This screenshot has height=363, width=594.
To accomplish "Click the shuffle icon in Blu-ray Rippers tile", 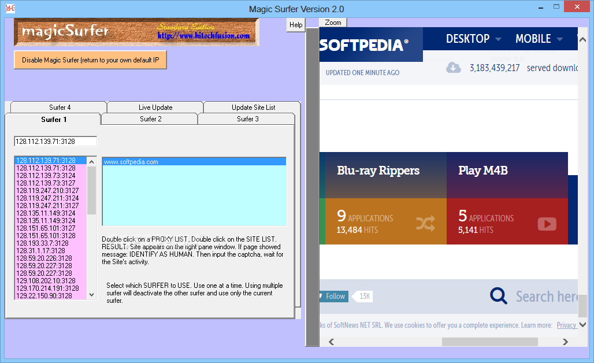I will [425, 224].
